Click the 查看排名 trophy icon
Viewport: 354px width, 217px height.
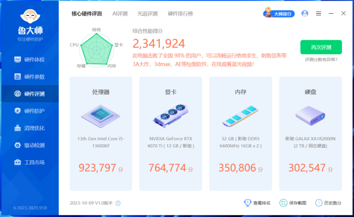point(248,203)
